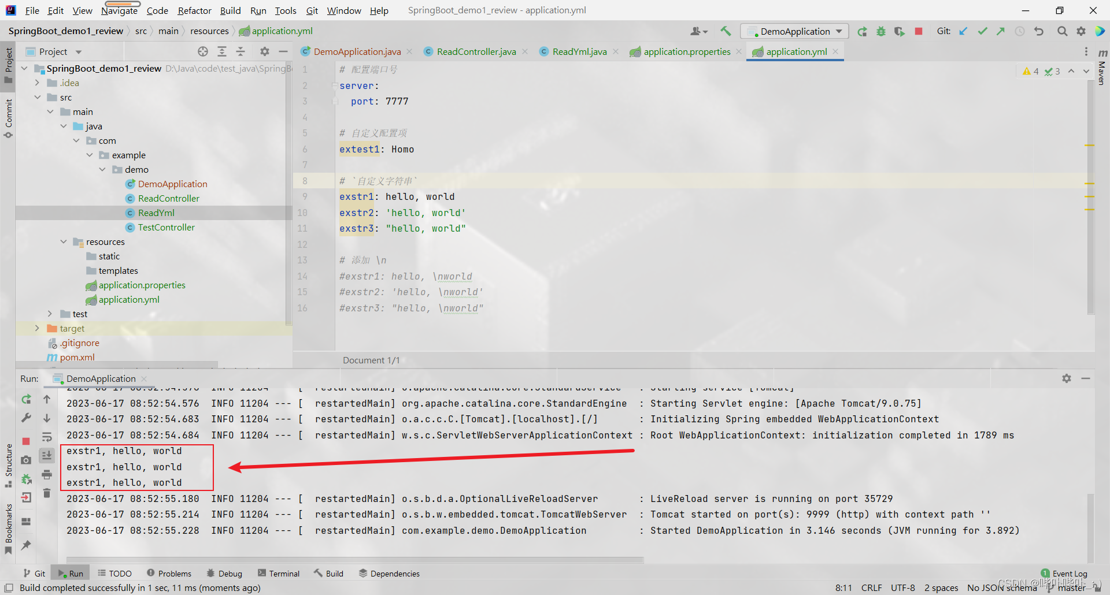Switch to application.properties tab
The height and width of the screenshot is (595, 1110).
pyautogui.click(x=686, y=51)
